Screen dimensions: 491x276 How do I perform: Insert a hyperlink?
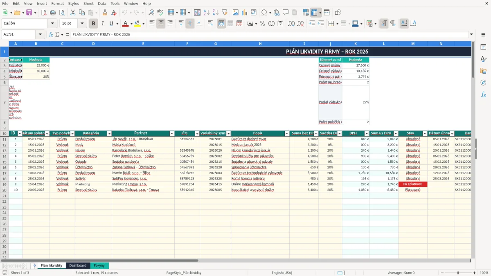pyautogui.click(x=277, y=13)
